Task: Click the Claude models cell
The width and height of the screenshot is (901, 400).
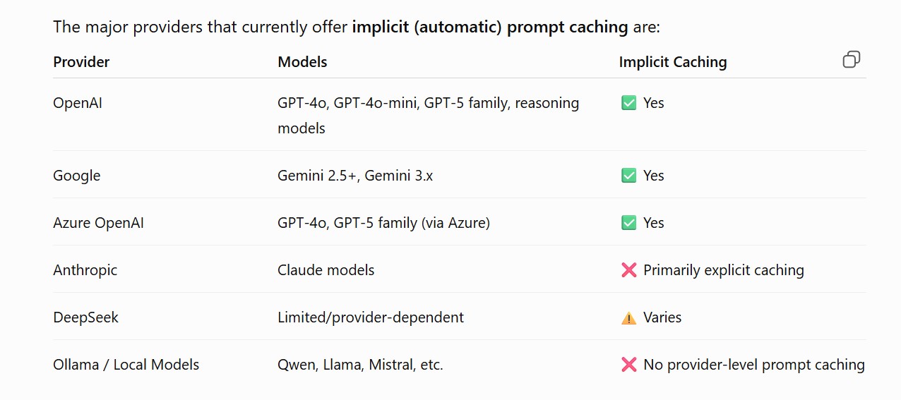Action: click(x=326, y=270)
